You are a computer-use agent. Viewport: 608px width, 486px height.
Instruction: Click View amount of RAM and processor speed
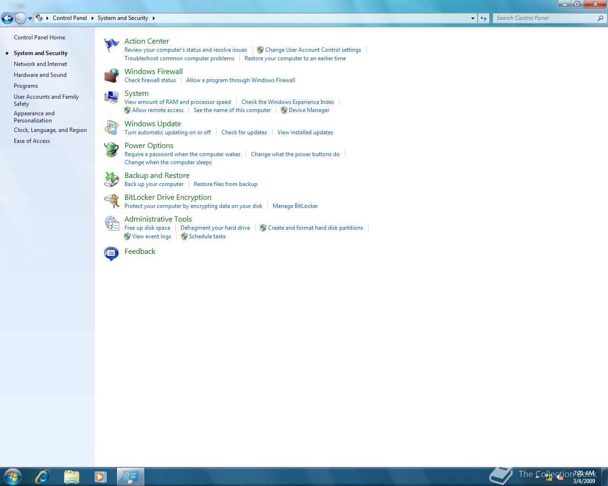click(x=178, y=102)
